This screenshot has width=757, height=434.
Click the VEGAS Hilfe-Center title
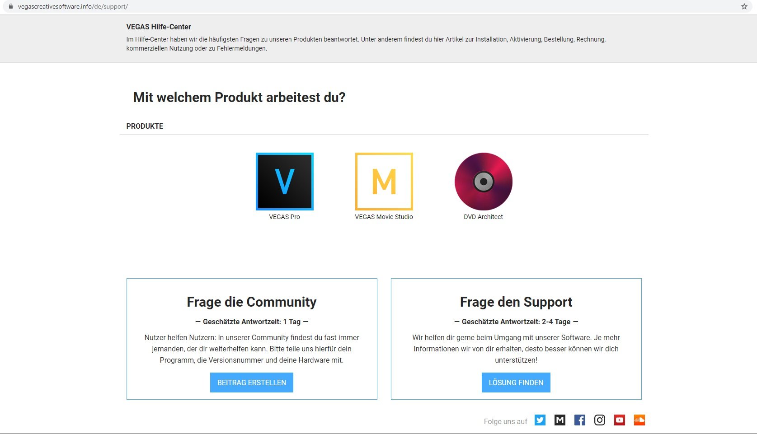coord(159,27)
